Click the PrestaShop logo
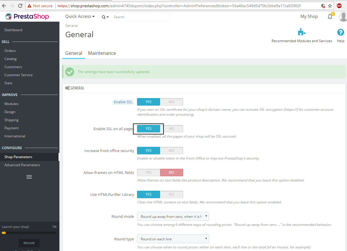347x251 pixels. (27, 17)
